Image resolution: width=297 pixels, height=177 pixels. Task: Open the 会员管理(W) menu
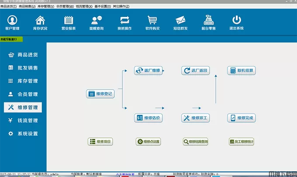(65, 7)
